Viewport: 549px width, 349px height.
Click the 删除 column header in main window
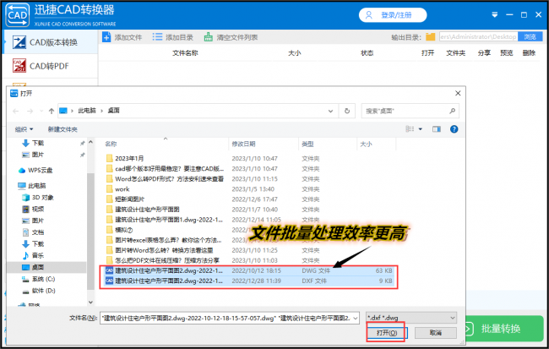pos(529,53)
